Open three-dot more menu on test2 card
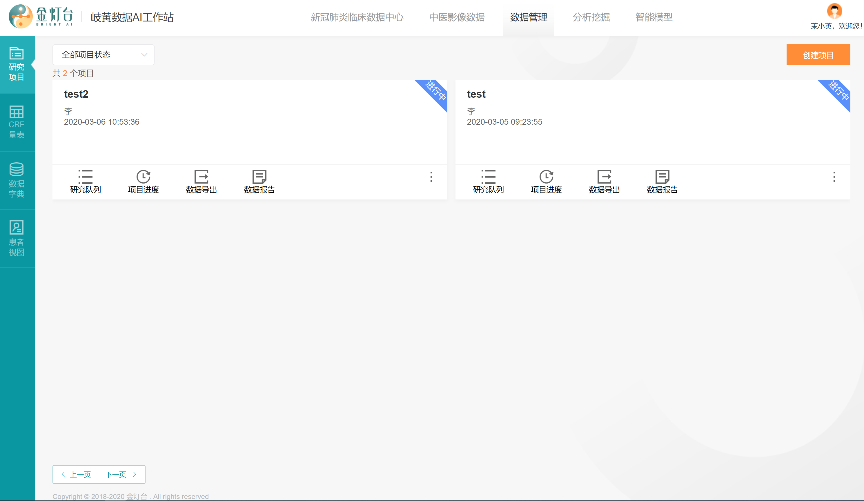 pyautogui.click(x=431, y=177)
